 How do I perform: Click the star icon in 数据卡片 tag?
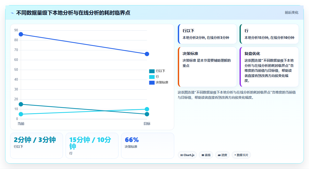click(235, 155)
